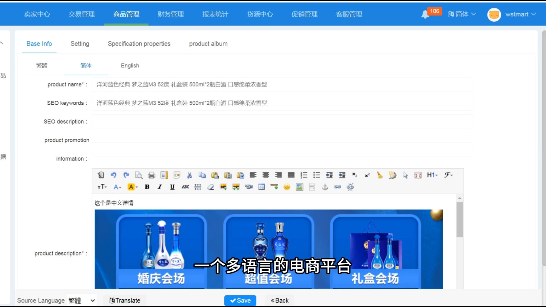Align text right in editor

point(278,175)
